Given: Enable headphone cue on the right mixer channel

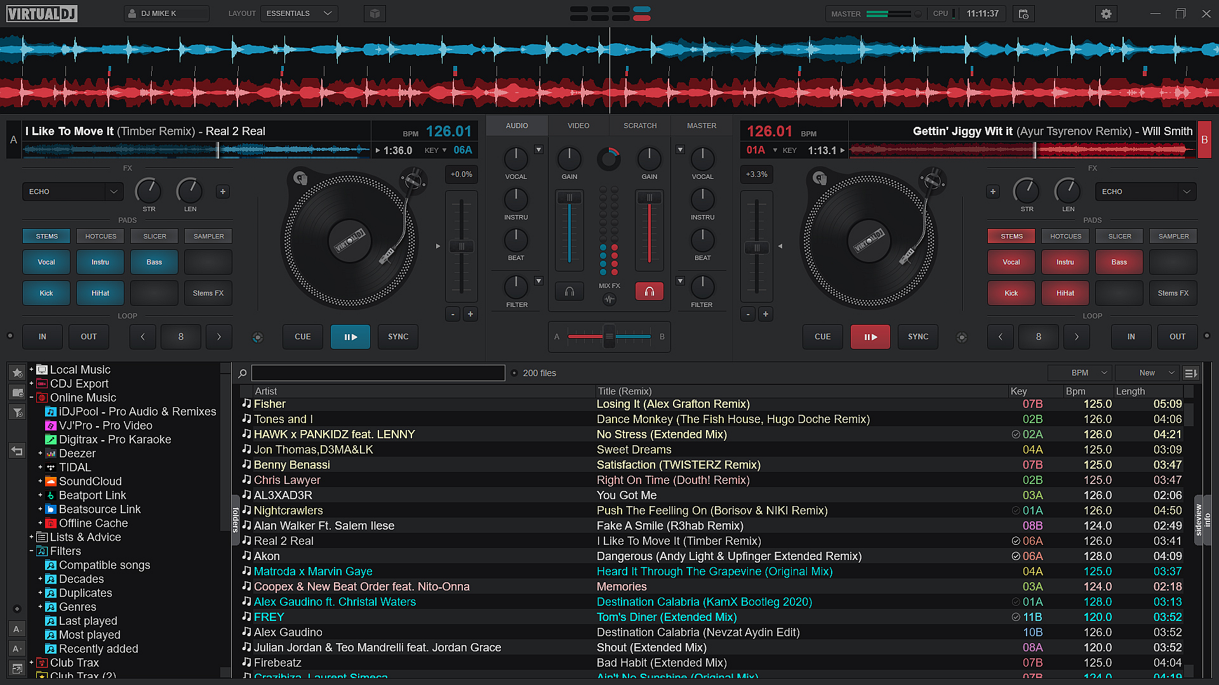Looking at the screenshot, I should [x=649, y=291].
